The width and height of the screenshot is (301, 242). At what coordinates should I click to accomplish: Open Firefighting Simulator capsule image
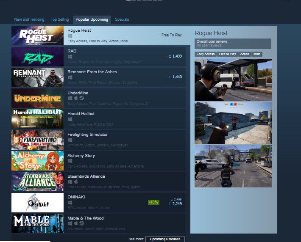[x=37, y=140]
